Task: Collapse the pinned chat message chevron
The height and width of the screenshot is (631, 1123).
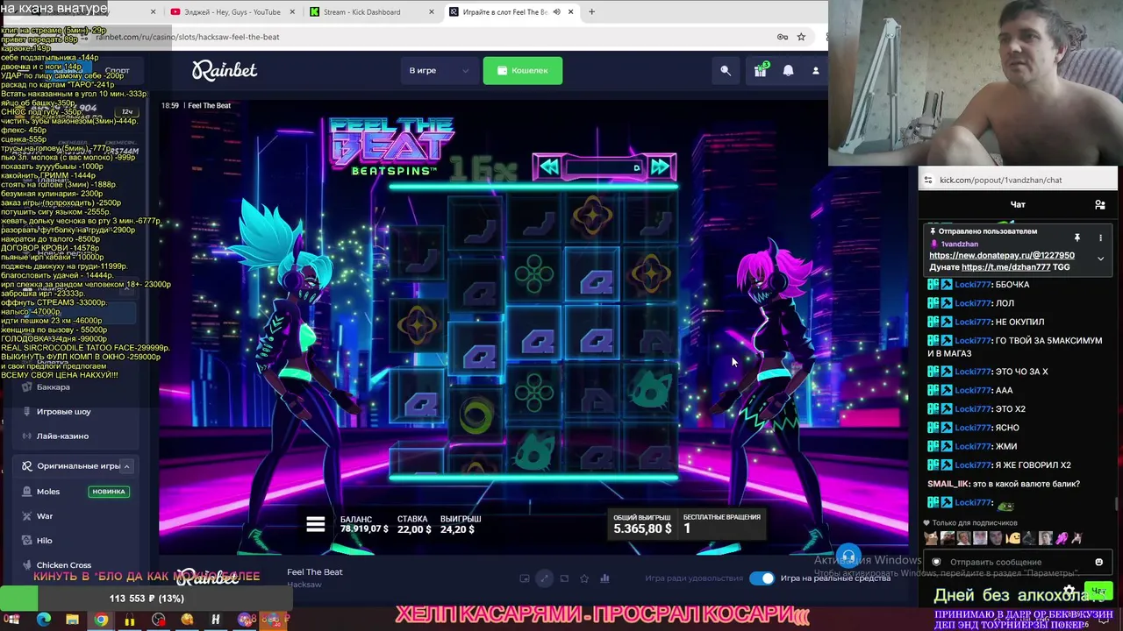Action: [1100, 259]
